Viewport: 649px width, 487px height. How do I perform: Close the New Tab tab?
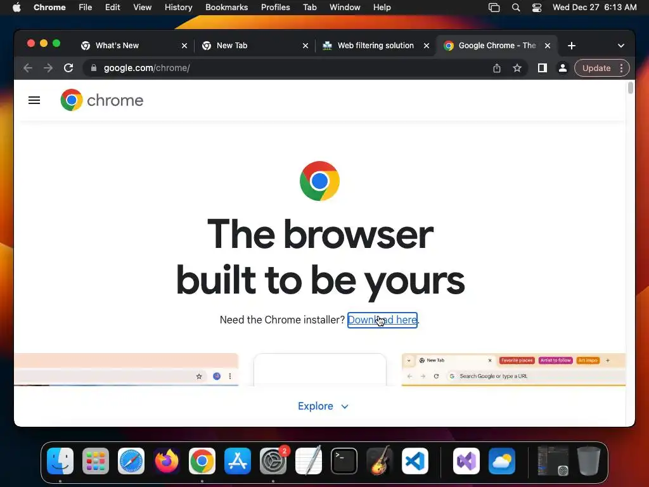305,46
